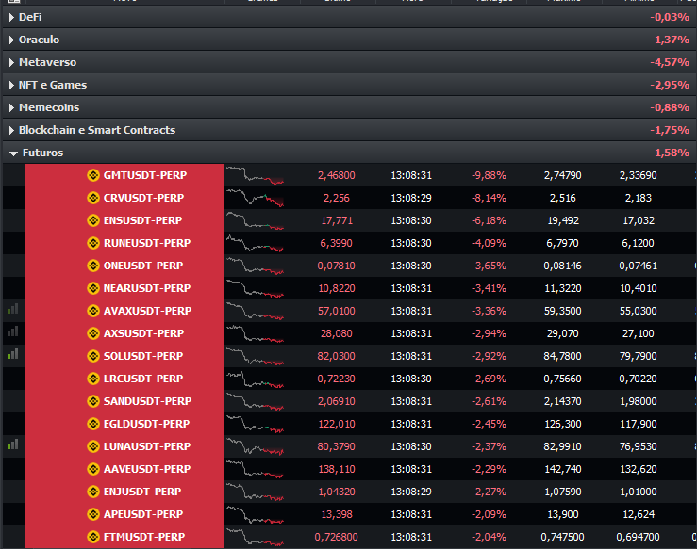Click the Binance icon beside AVAXUSDT-PERP
The image size is (697, 549).
[93, 311]
